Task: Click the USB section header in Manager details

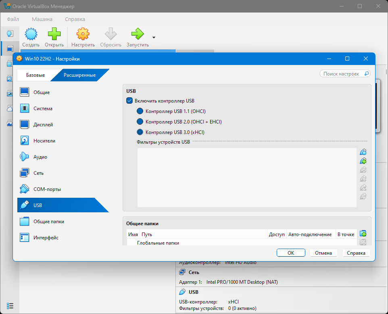Action: 194,292
